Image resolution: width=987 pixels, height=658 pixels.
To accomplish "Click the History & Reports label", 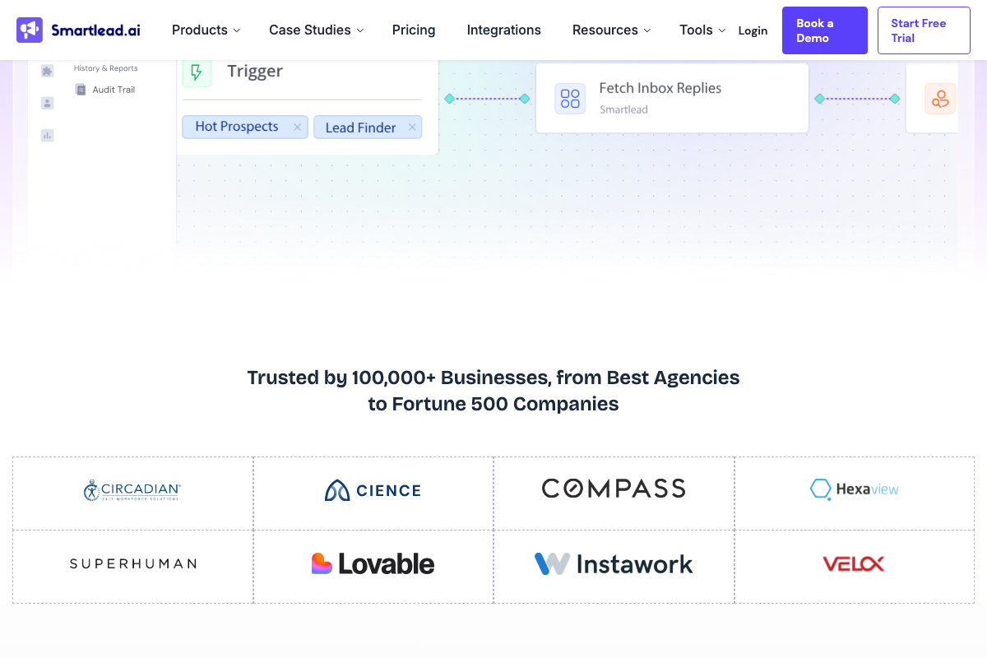I will coord(106,68).
